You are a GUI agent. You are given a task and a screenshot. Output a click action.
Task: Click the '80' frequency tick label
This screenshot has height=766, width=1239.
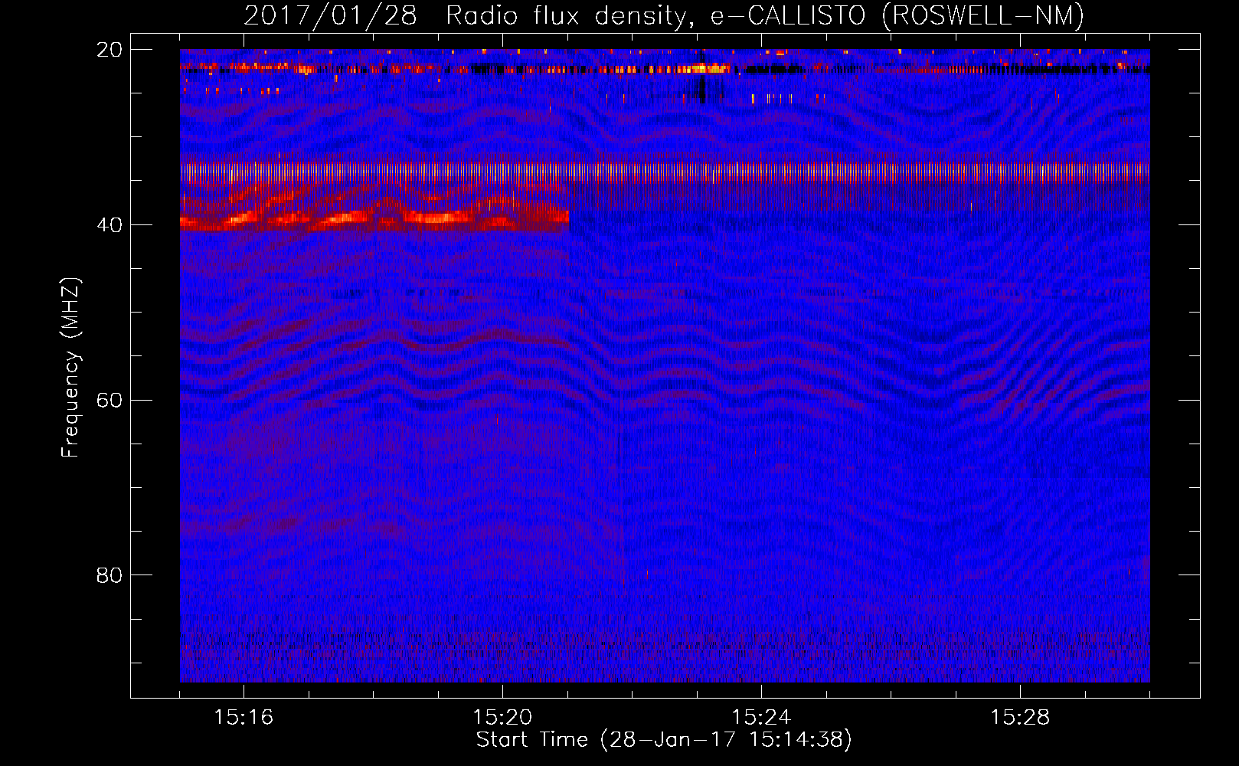(109, 575)
